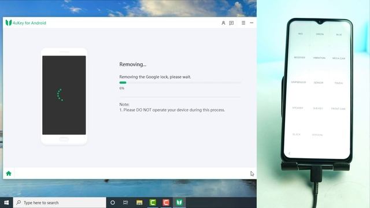Tap TOUCH on the phone test menu
The image size is (370, 208).
tap(339, 83)
